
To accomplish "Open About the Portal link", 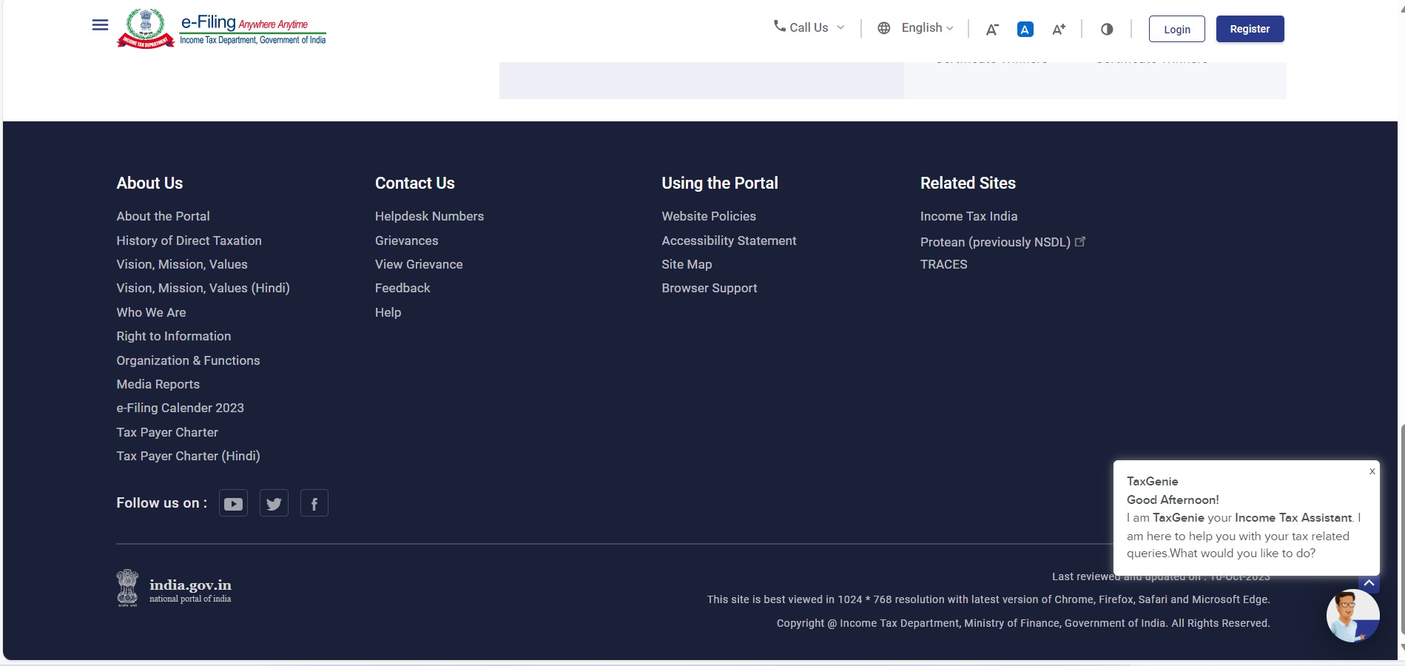I will 163,216.
